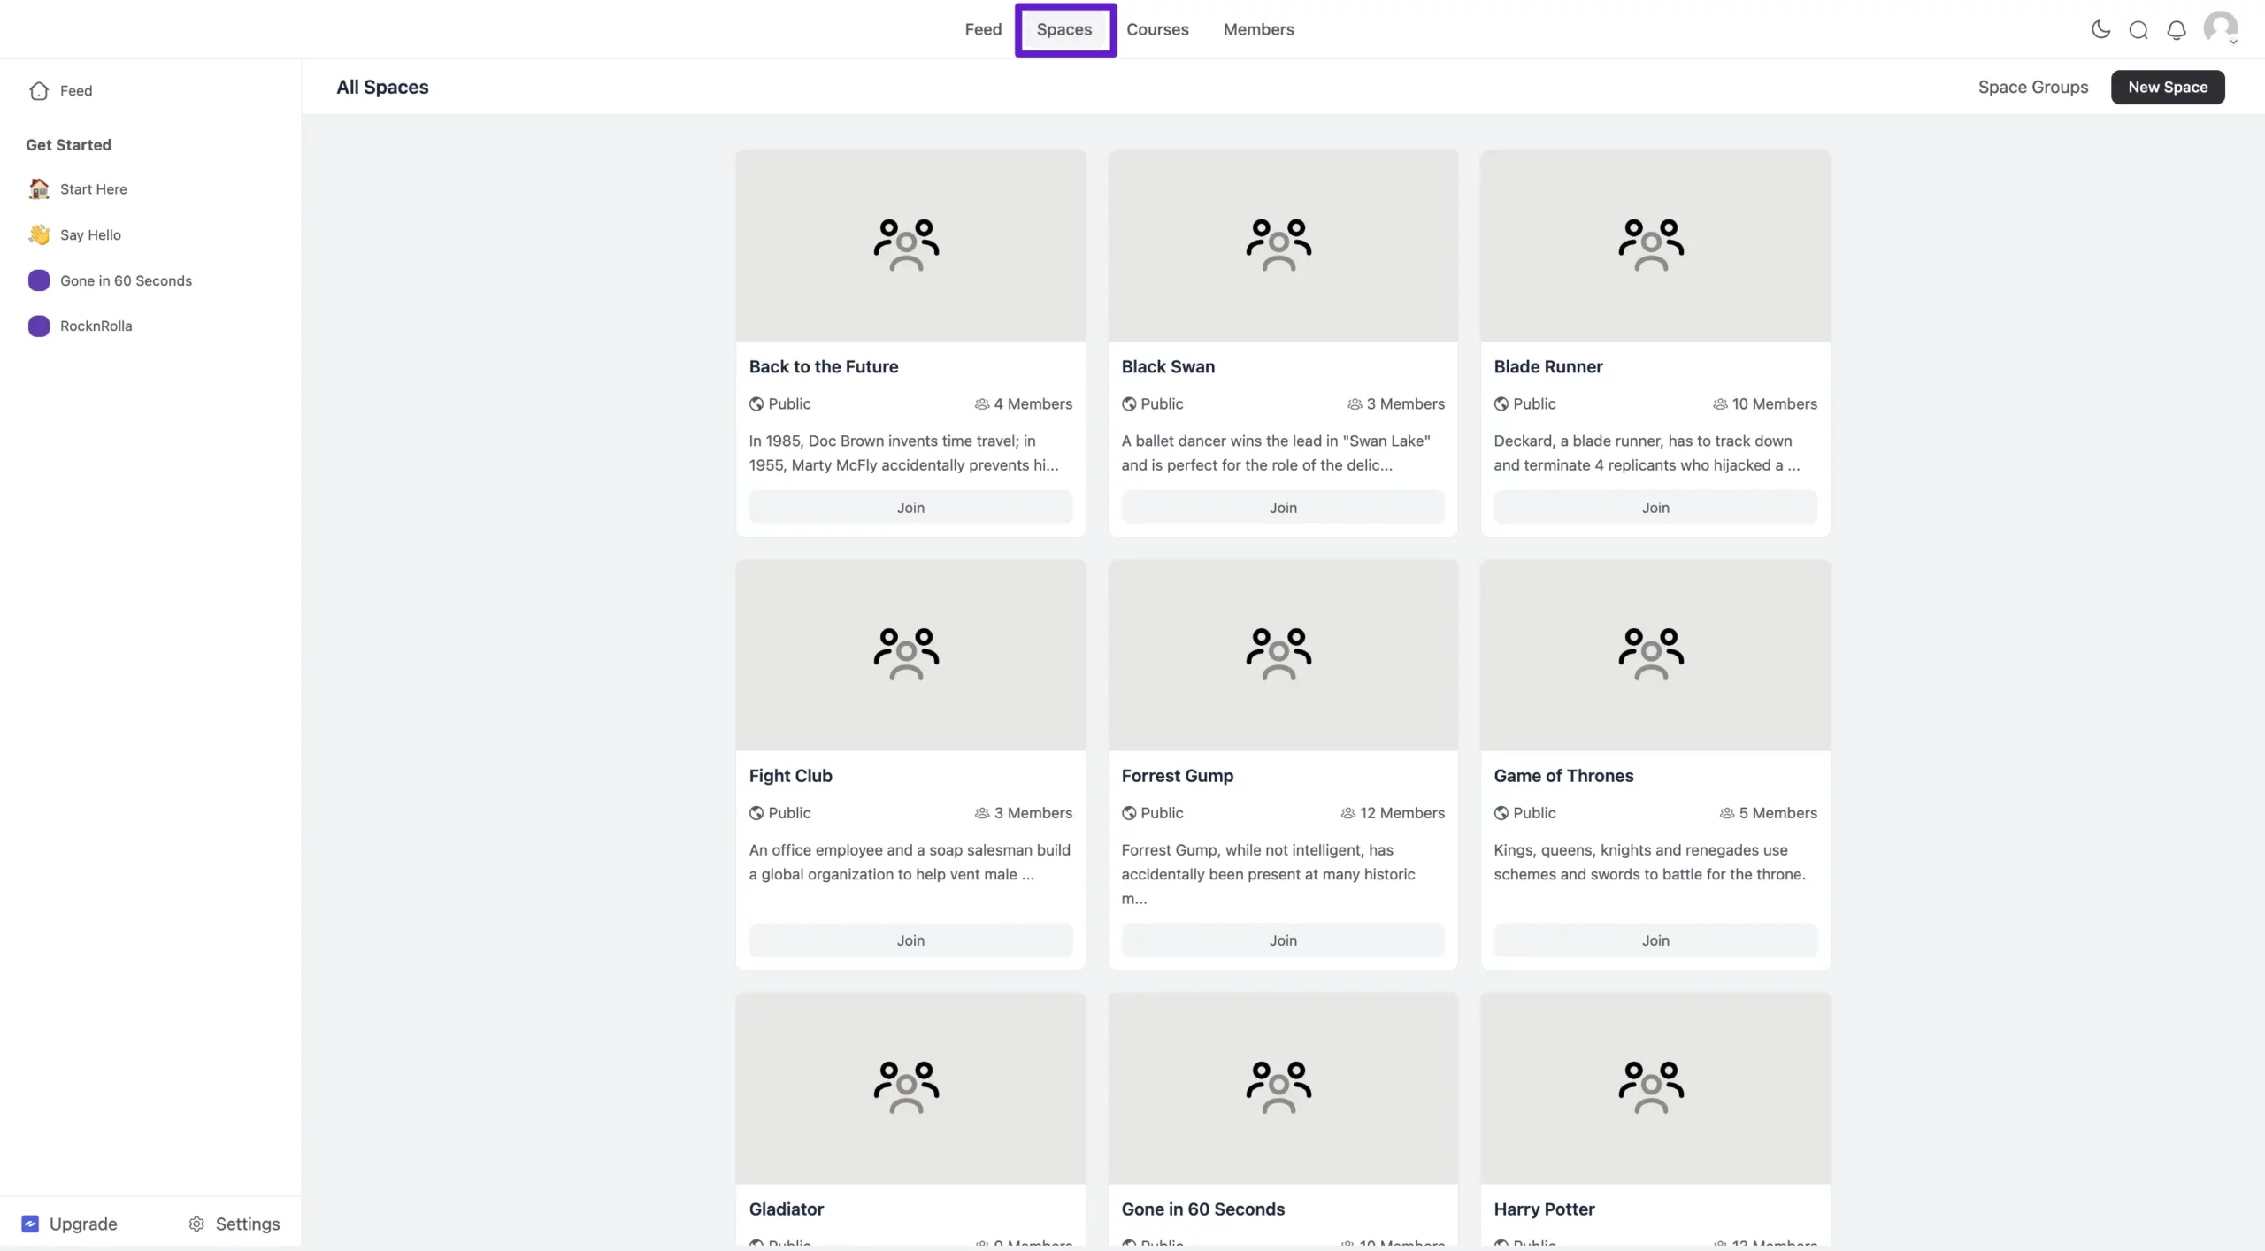Open Start Here in the sidebar

click(x=94, y=188)
